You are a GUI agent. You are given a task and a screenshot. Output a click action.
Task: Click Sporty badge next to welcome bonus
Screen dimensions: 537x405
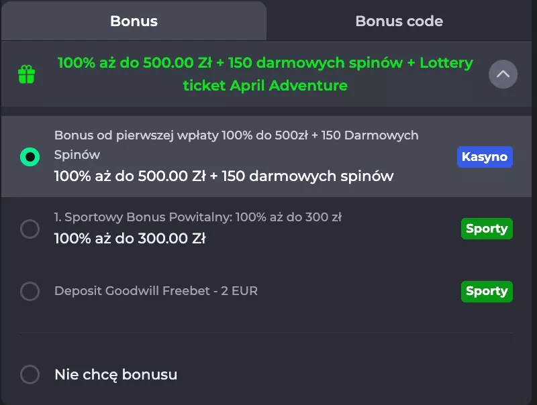pos(487,229)
